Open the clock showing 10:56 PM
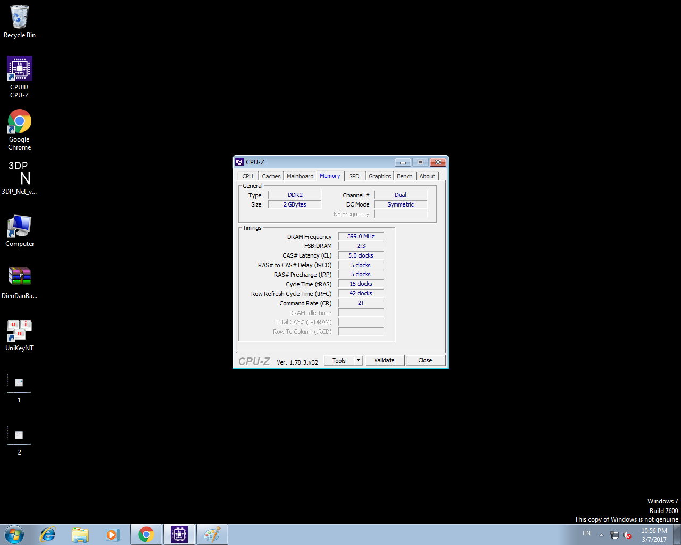The image size is (681, 545). (654, 535)
